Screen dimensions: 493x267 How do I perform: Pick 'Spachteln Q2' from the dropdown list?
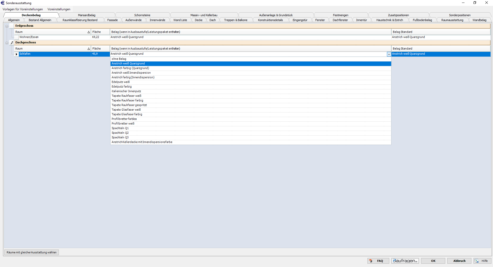click(x=120, y=133)
